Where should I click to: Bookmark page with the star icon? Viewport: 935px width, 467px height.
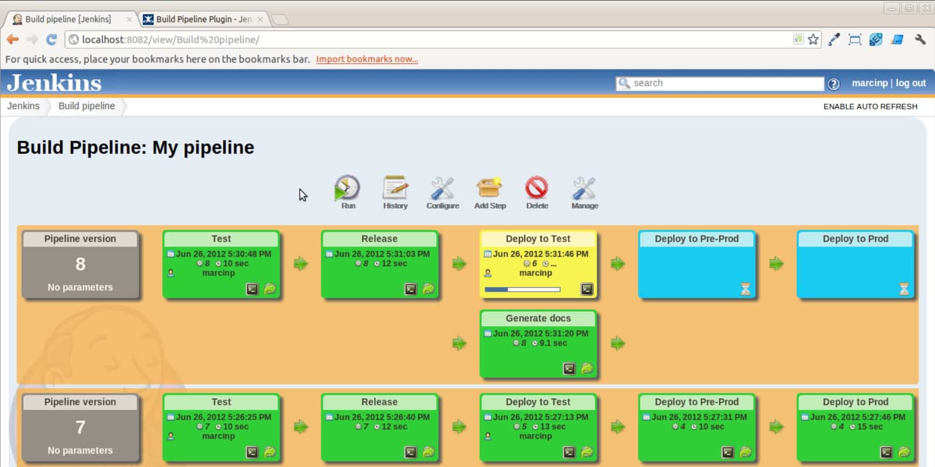pos(814,39)
